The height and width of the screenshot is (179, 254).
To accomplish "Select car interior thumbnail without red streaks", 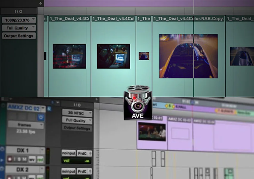I will click(x=113, y=56).
